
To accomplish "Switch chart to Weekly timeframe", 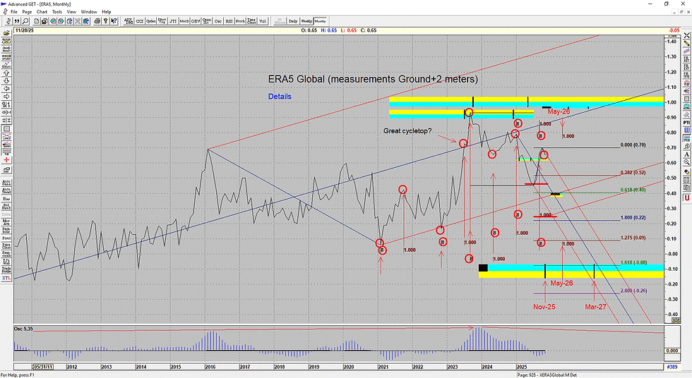I will [306, 21].
